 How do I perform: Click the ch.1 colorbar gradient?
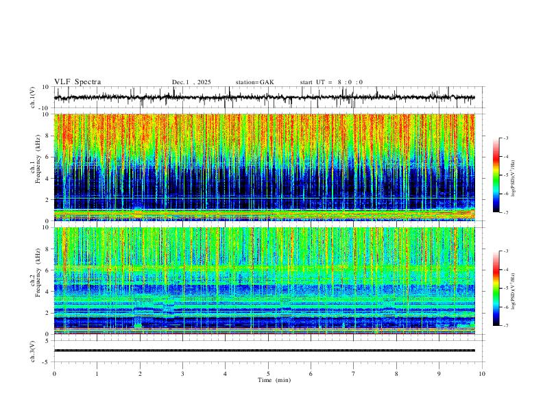pos(496,175)
